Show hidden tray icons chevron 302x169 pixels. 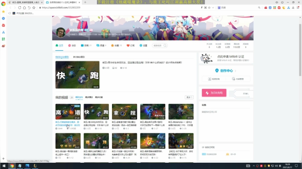click(254, 166)
